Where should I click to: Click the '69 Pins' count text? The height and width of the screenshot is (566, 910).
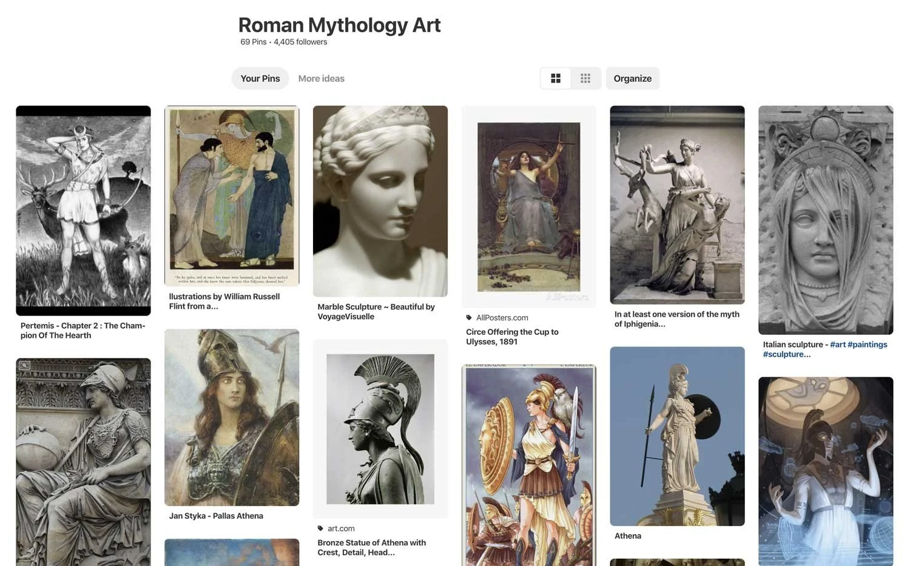pyautogui.click(x=254, y=42)
